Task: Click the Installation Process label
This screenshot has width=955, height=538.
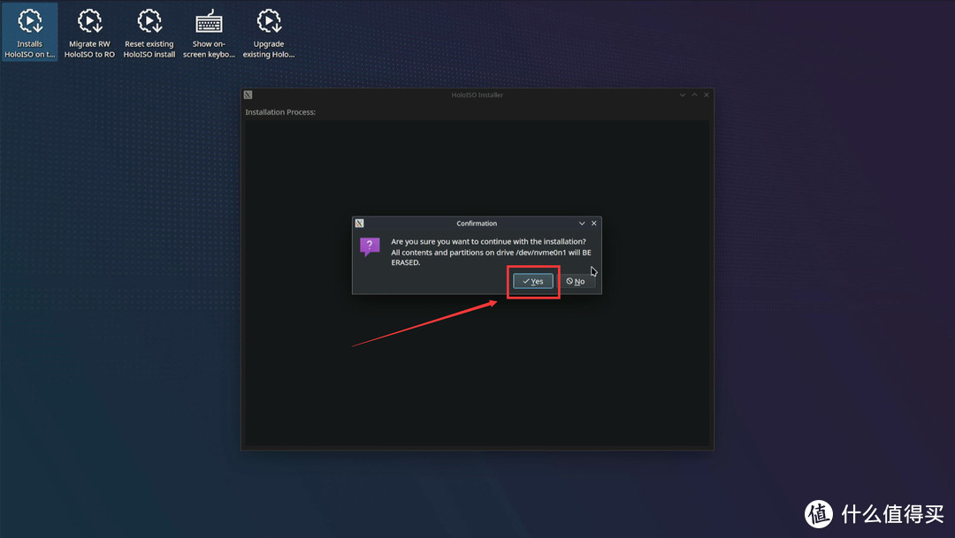Action: click(x=280, y=112)
